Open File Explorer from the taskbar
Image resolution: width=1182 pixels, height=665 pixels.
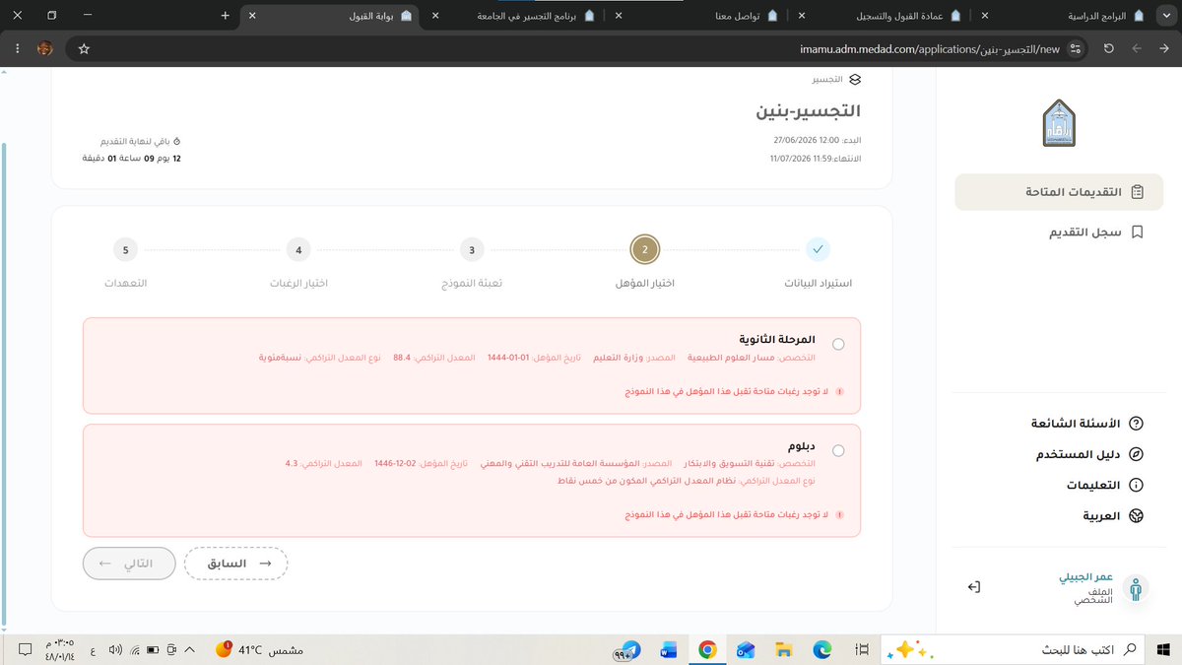784,650
